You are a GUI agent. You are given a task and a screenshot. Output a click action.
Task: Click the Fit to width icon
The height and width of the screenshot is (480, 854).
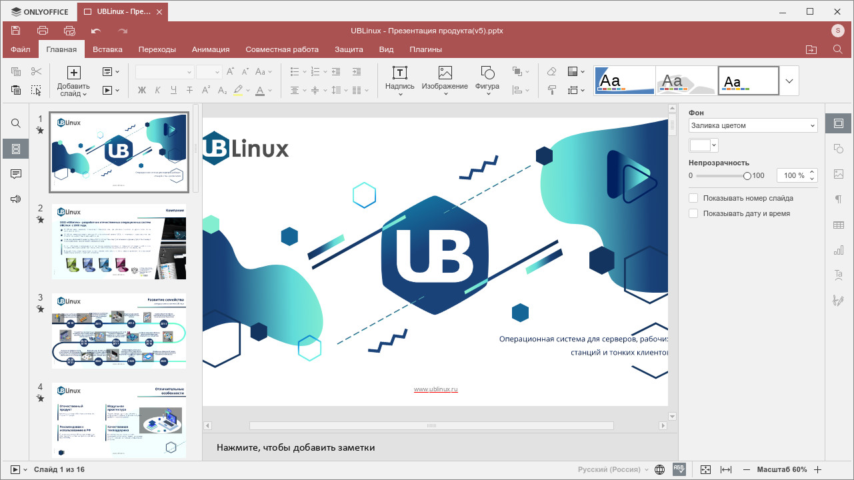tap(726, 470)
